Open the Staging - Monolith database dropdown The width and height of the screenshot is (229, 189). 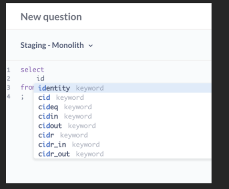[57, 45]
